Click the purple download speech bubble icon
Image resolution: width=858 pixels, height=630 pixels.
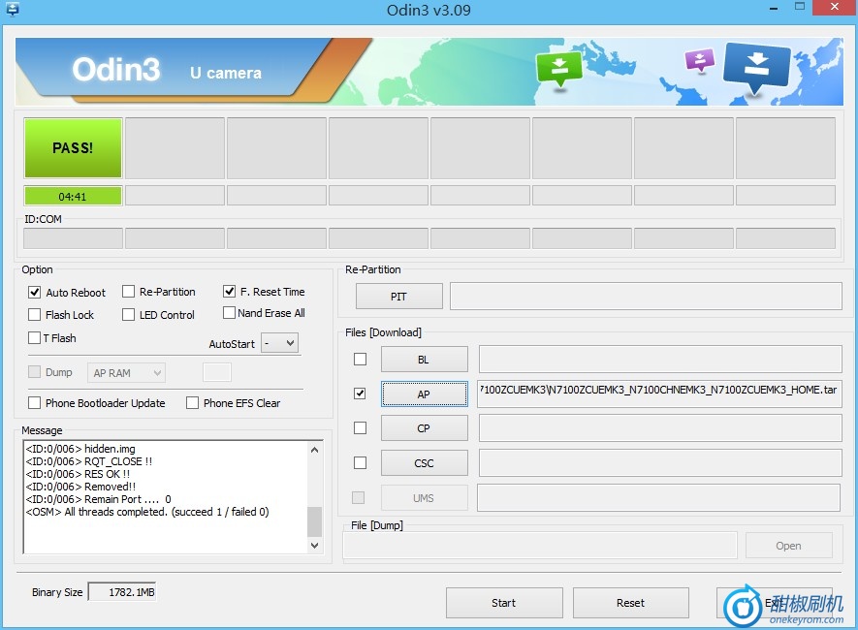tap(699, 60)
